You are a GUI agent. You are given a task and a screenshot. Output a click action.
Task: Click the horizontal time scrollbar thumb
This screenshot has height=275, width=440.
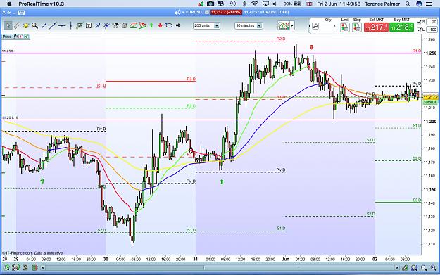(299, 268)
